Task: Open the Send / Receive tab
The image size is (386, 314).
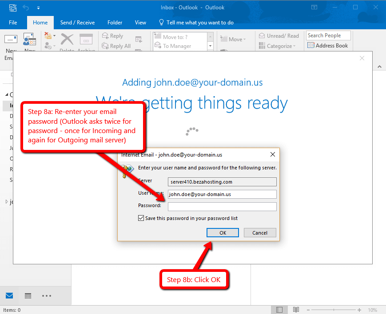Action: pyautogui.click(x=77, y=23)
